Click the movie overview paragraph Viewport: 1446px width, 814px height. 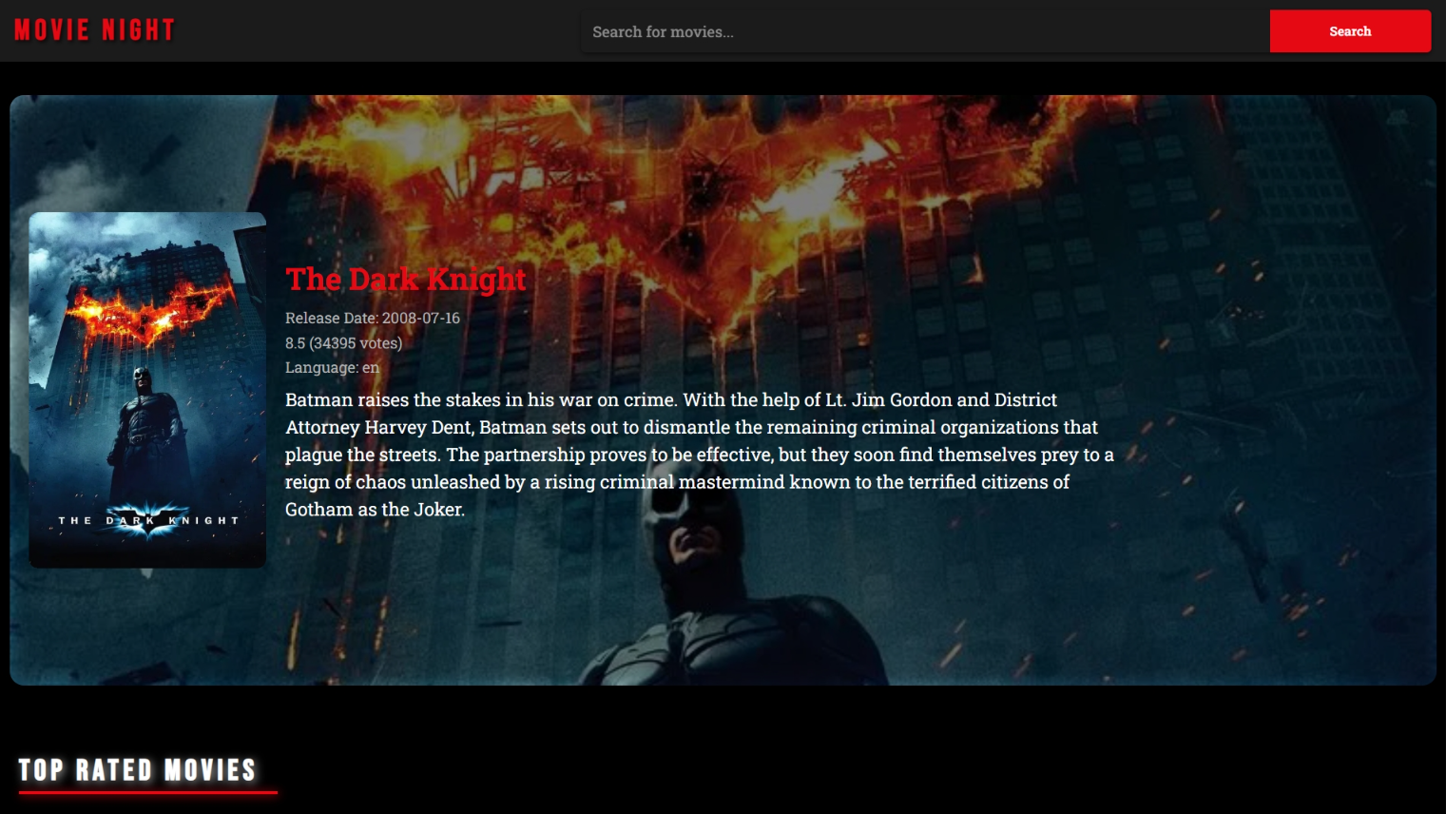(x=700, y=455)
